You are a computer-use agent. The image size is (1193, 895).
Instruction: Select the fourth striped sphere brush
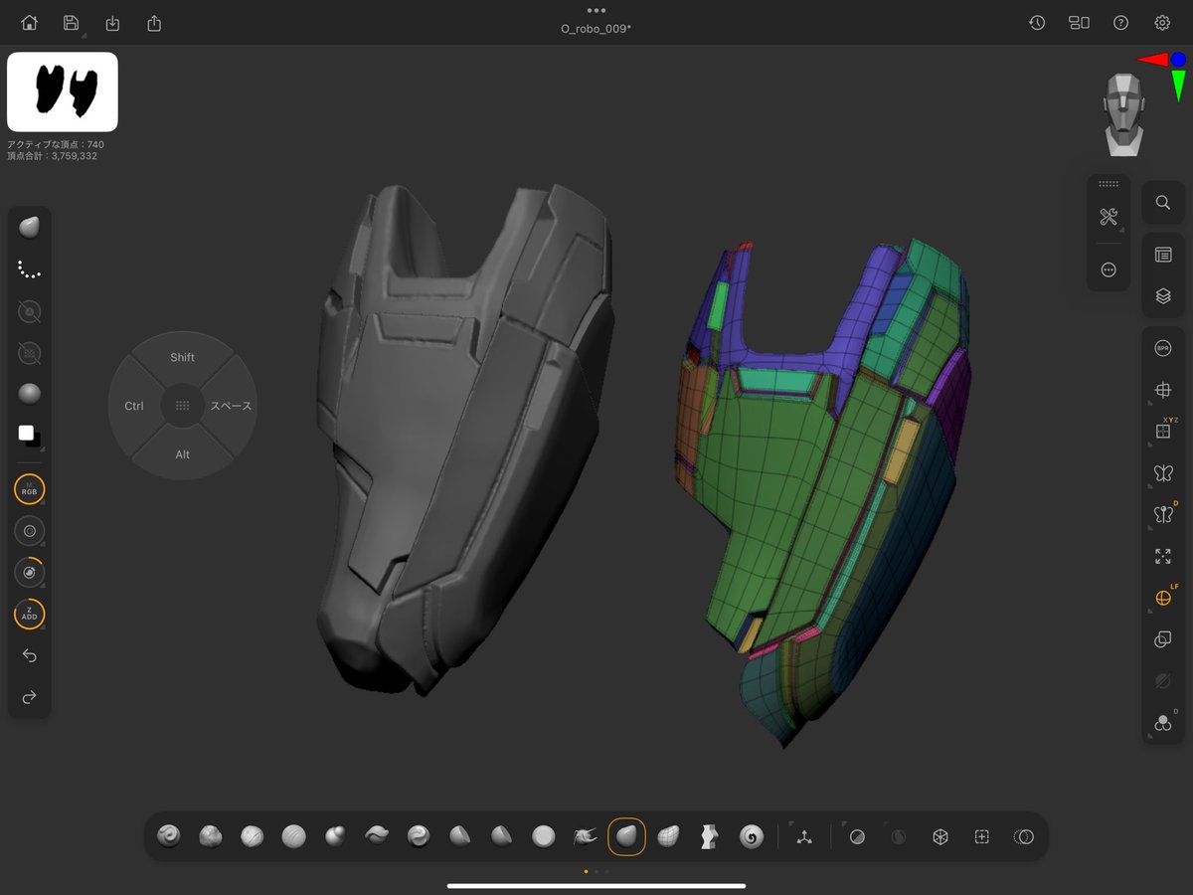(x=293, y=836)
